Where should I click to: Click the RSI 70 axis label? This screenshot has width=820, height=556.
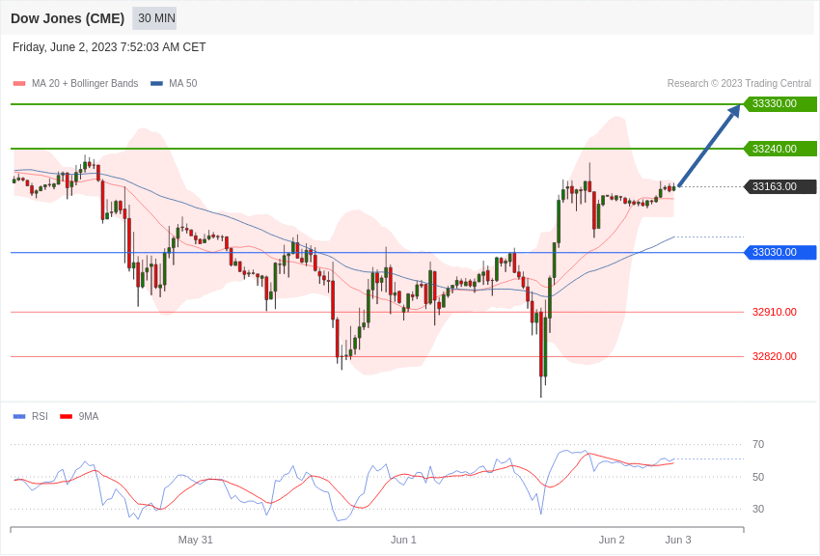(x=757, y=445)
